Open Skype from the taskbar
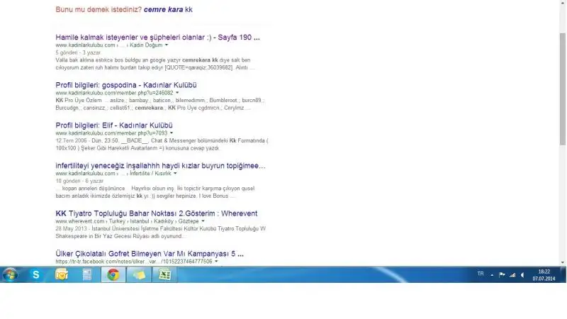The image size is (567, 319). (36, 275)
